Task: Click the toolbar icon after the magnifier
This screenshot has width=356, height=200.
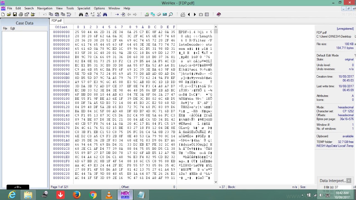Action: [183, 14]
